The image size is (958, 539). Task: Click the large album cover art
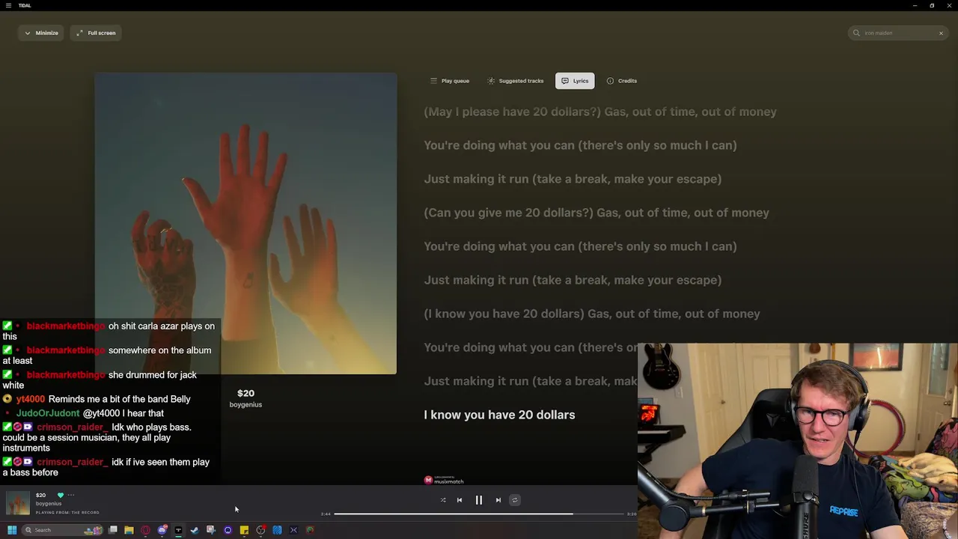[245, 223]
